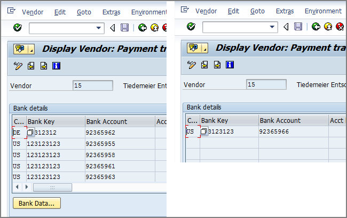
Task: Go to next screen icon in right window
Action: point(217,65)
